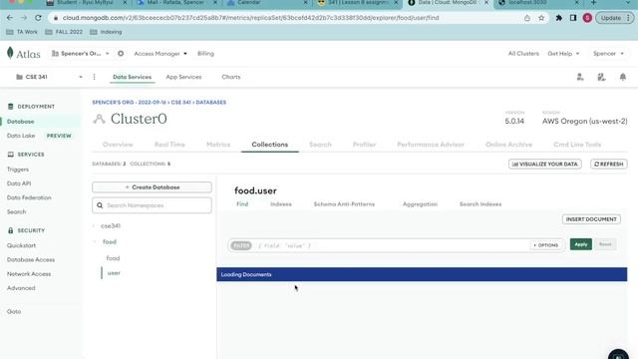The height and width of the screenshot is (359, 638).
Task: Bookmark this page with star icon
Action: click(541, 18)
